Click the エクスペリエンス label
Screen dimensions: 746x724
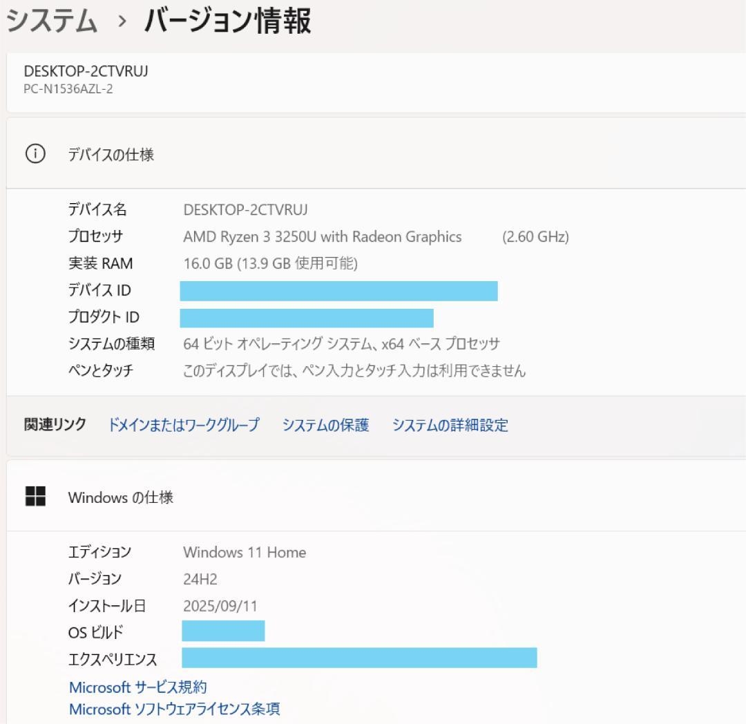click(113, 659)
